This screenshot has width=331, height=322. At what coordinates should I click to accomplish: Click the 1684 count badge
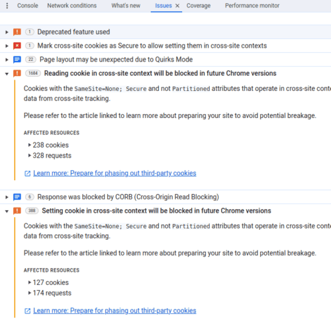(33, 74)
